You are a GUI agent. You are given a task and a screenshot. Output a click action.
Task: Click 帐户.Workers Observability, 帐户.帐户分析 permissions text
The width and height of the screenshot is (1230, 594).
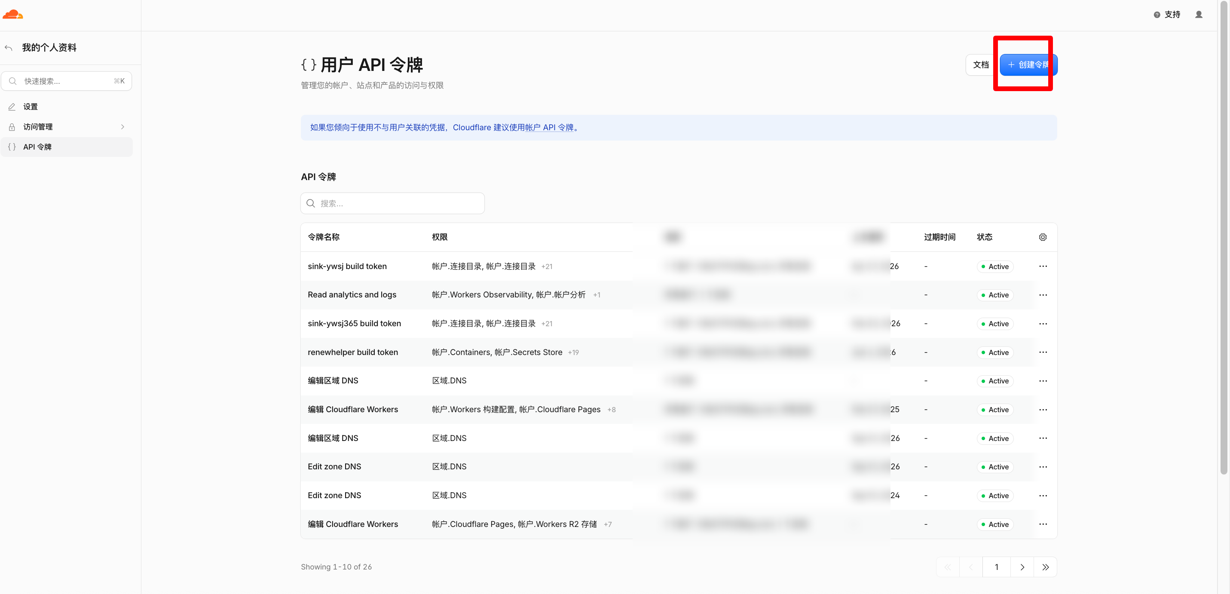(x=508, y=295)
